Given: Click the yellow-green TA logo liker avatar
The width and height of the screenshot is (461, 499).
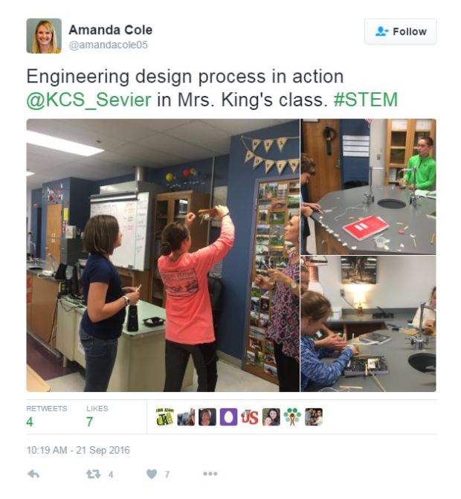Looking at the screenshot, I should click(165, 417).
